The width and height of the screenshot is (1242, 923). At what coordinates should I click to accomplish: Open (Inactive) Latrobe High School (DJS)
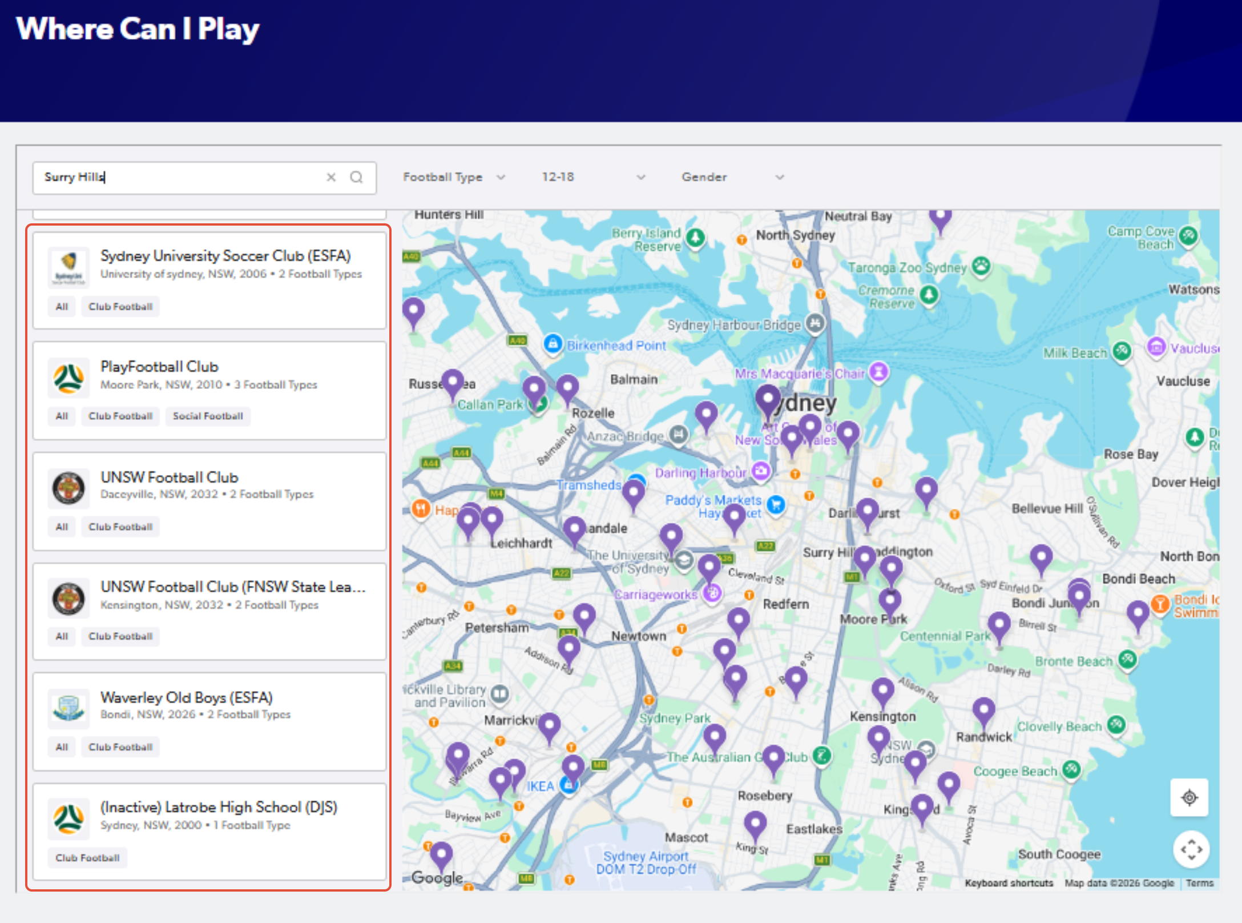209,832
